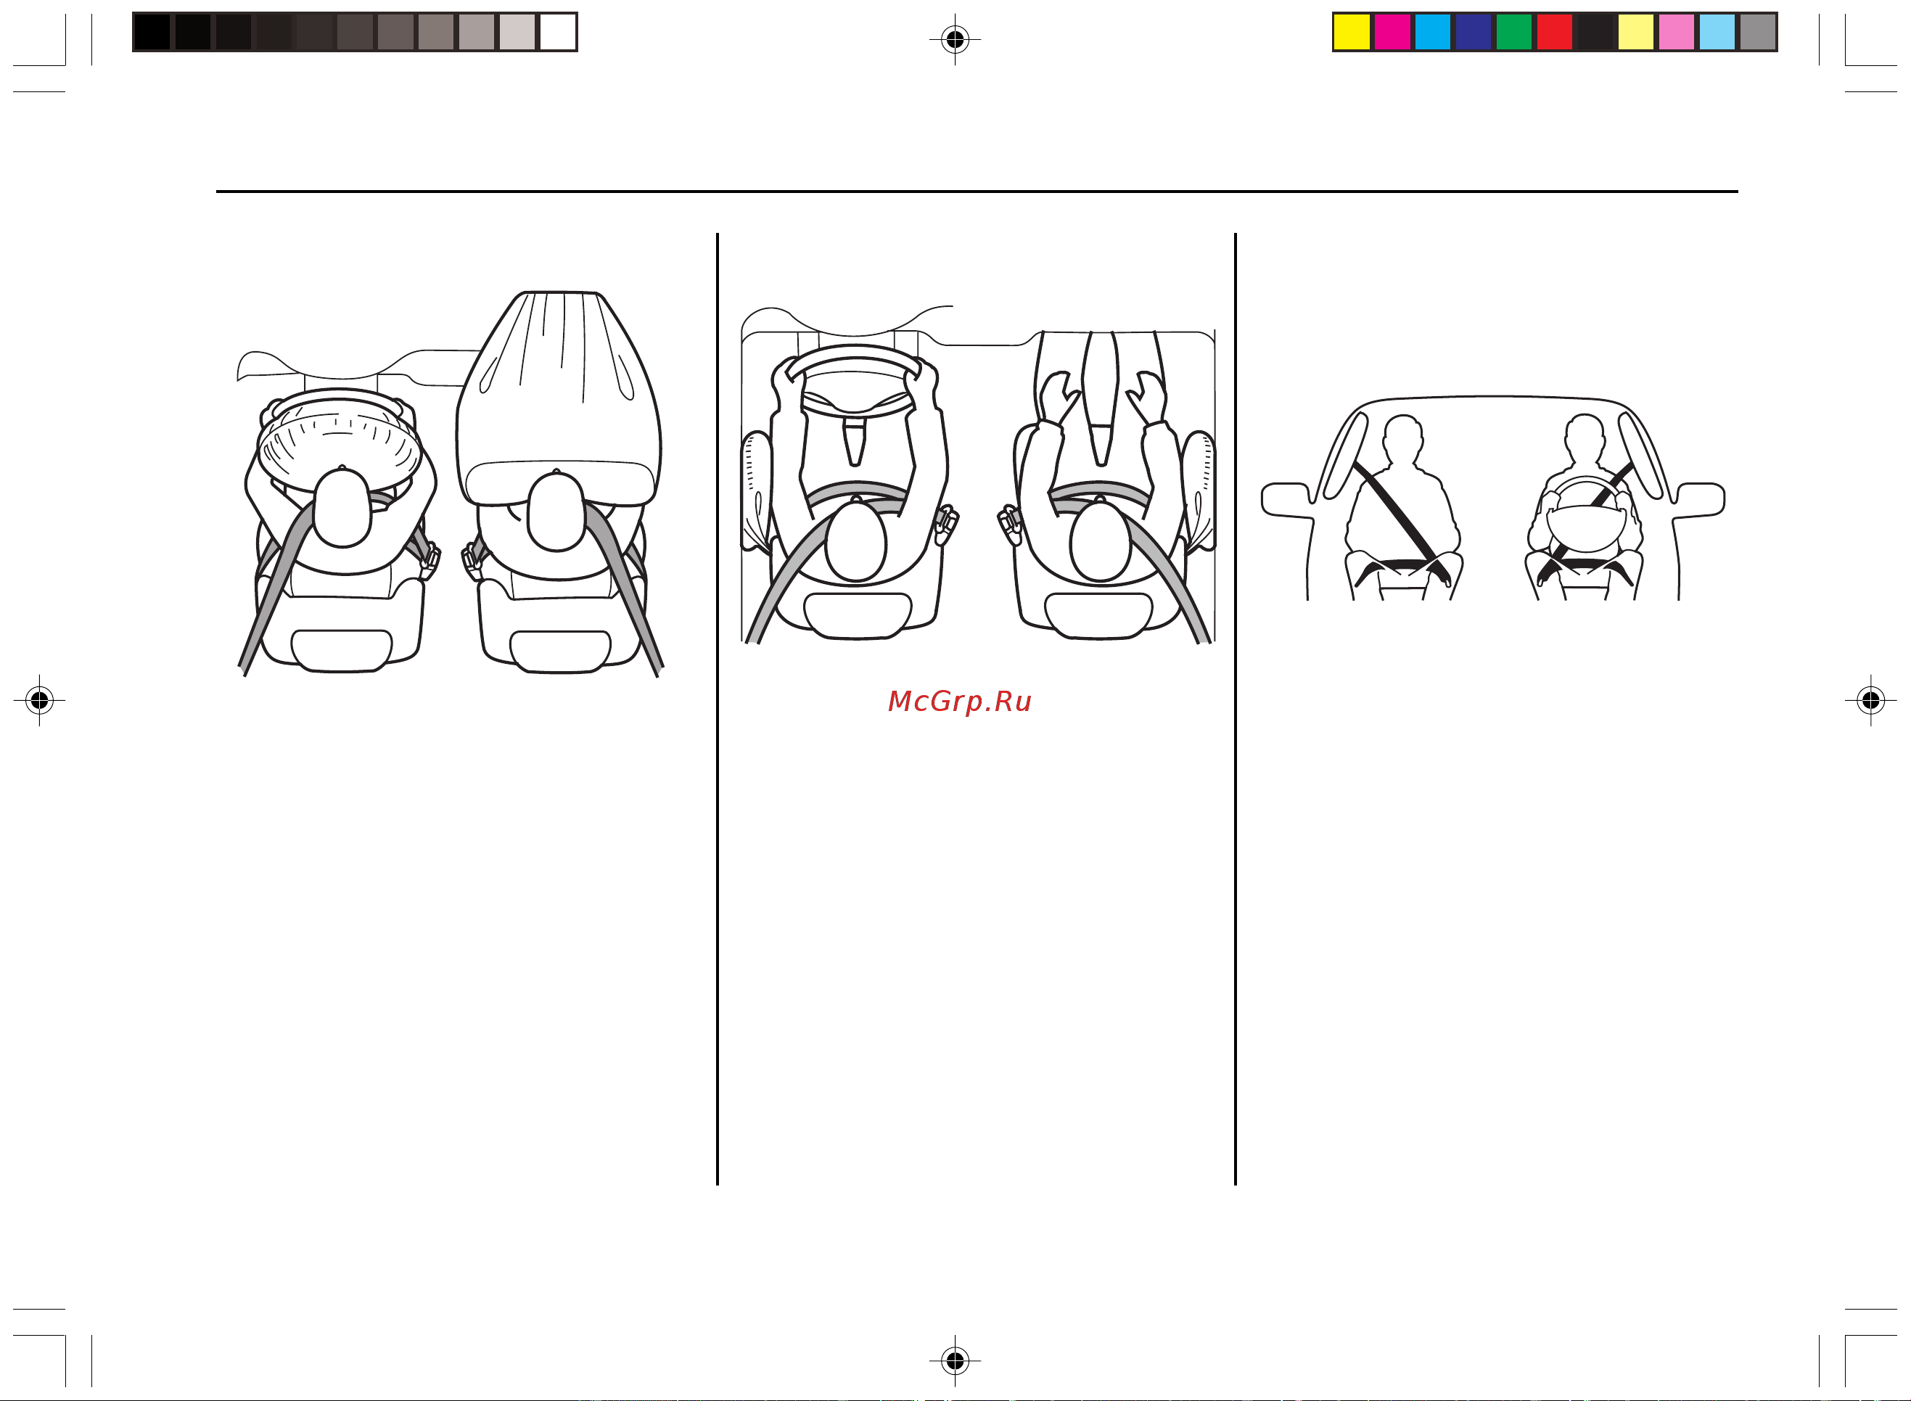The height and width of the screenshot is (1401, 1911).
Task: Click the cyan swatch next to magenta
Action: pyautogui.click(x=1433, y=32)
